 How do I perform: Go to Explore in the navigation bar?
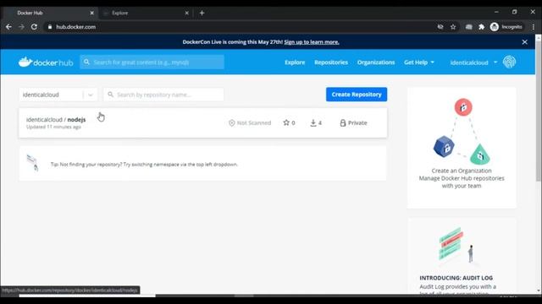coord(295,62)
